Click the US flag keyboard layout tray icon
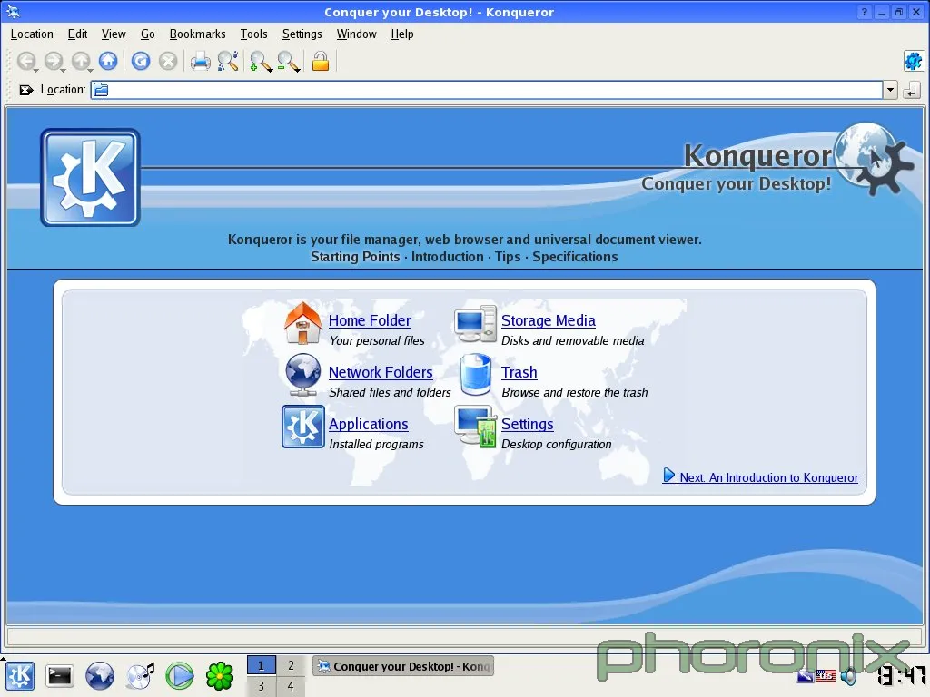This screenshot has width=930, height=697. (826, 675)
